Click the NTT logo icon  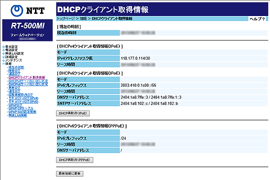(x=16, y=10)
